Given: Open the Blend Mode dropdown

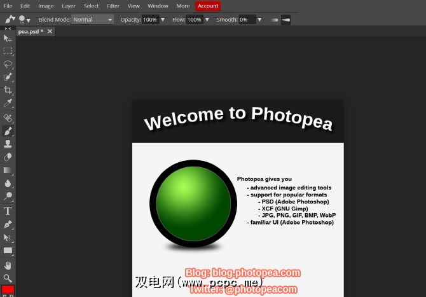Looking at the screenshot, I should click(x=92, y=20).
